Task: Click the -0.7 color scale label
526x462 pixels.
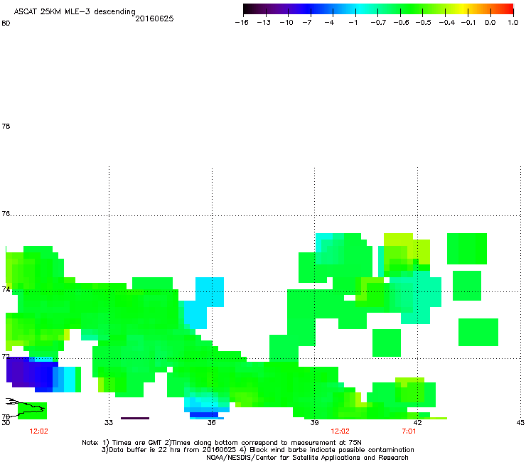Action: click(x=378, y=23)
